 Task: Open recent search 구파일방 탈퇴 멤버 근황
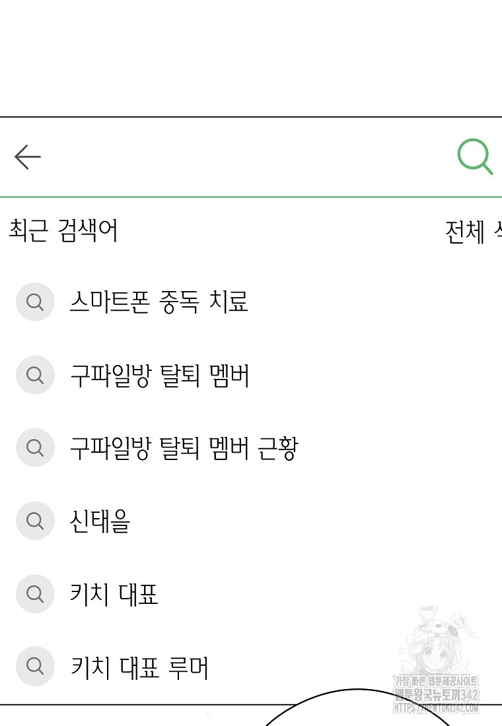pyautogui.click(x=184, y=448)
